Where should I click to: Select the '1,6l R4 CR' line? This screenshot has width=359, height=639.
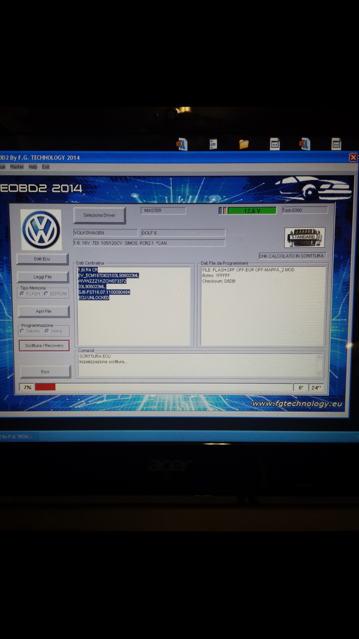pos(88,270)
